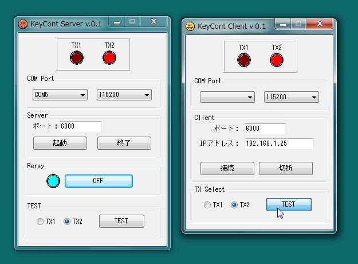Viewport: 358px width, 264px height.
Task: Click the Client TX2 red LED indicator
Action: (x=277, y=60)
